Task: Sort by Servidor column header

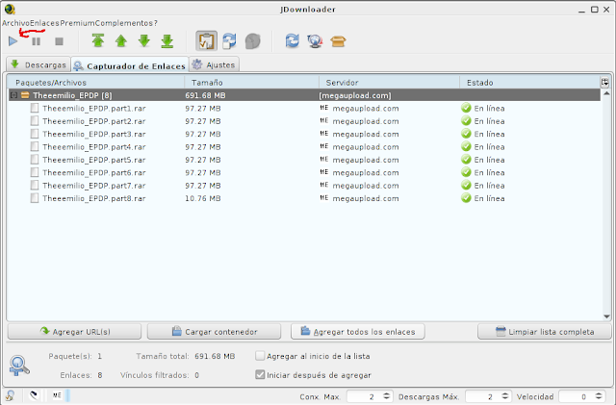Action: click(x=389, y=83)
